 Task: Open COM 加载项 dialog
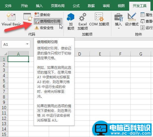[x=99, y=19]
